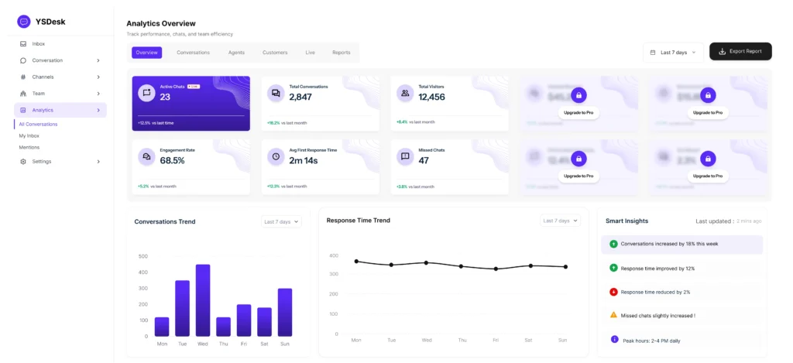Click the Active Chats card icon

pyautogui.click(x=146, y=93)
